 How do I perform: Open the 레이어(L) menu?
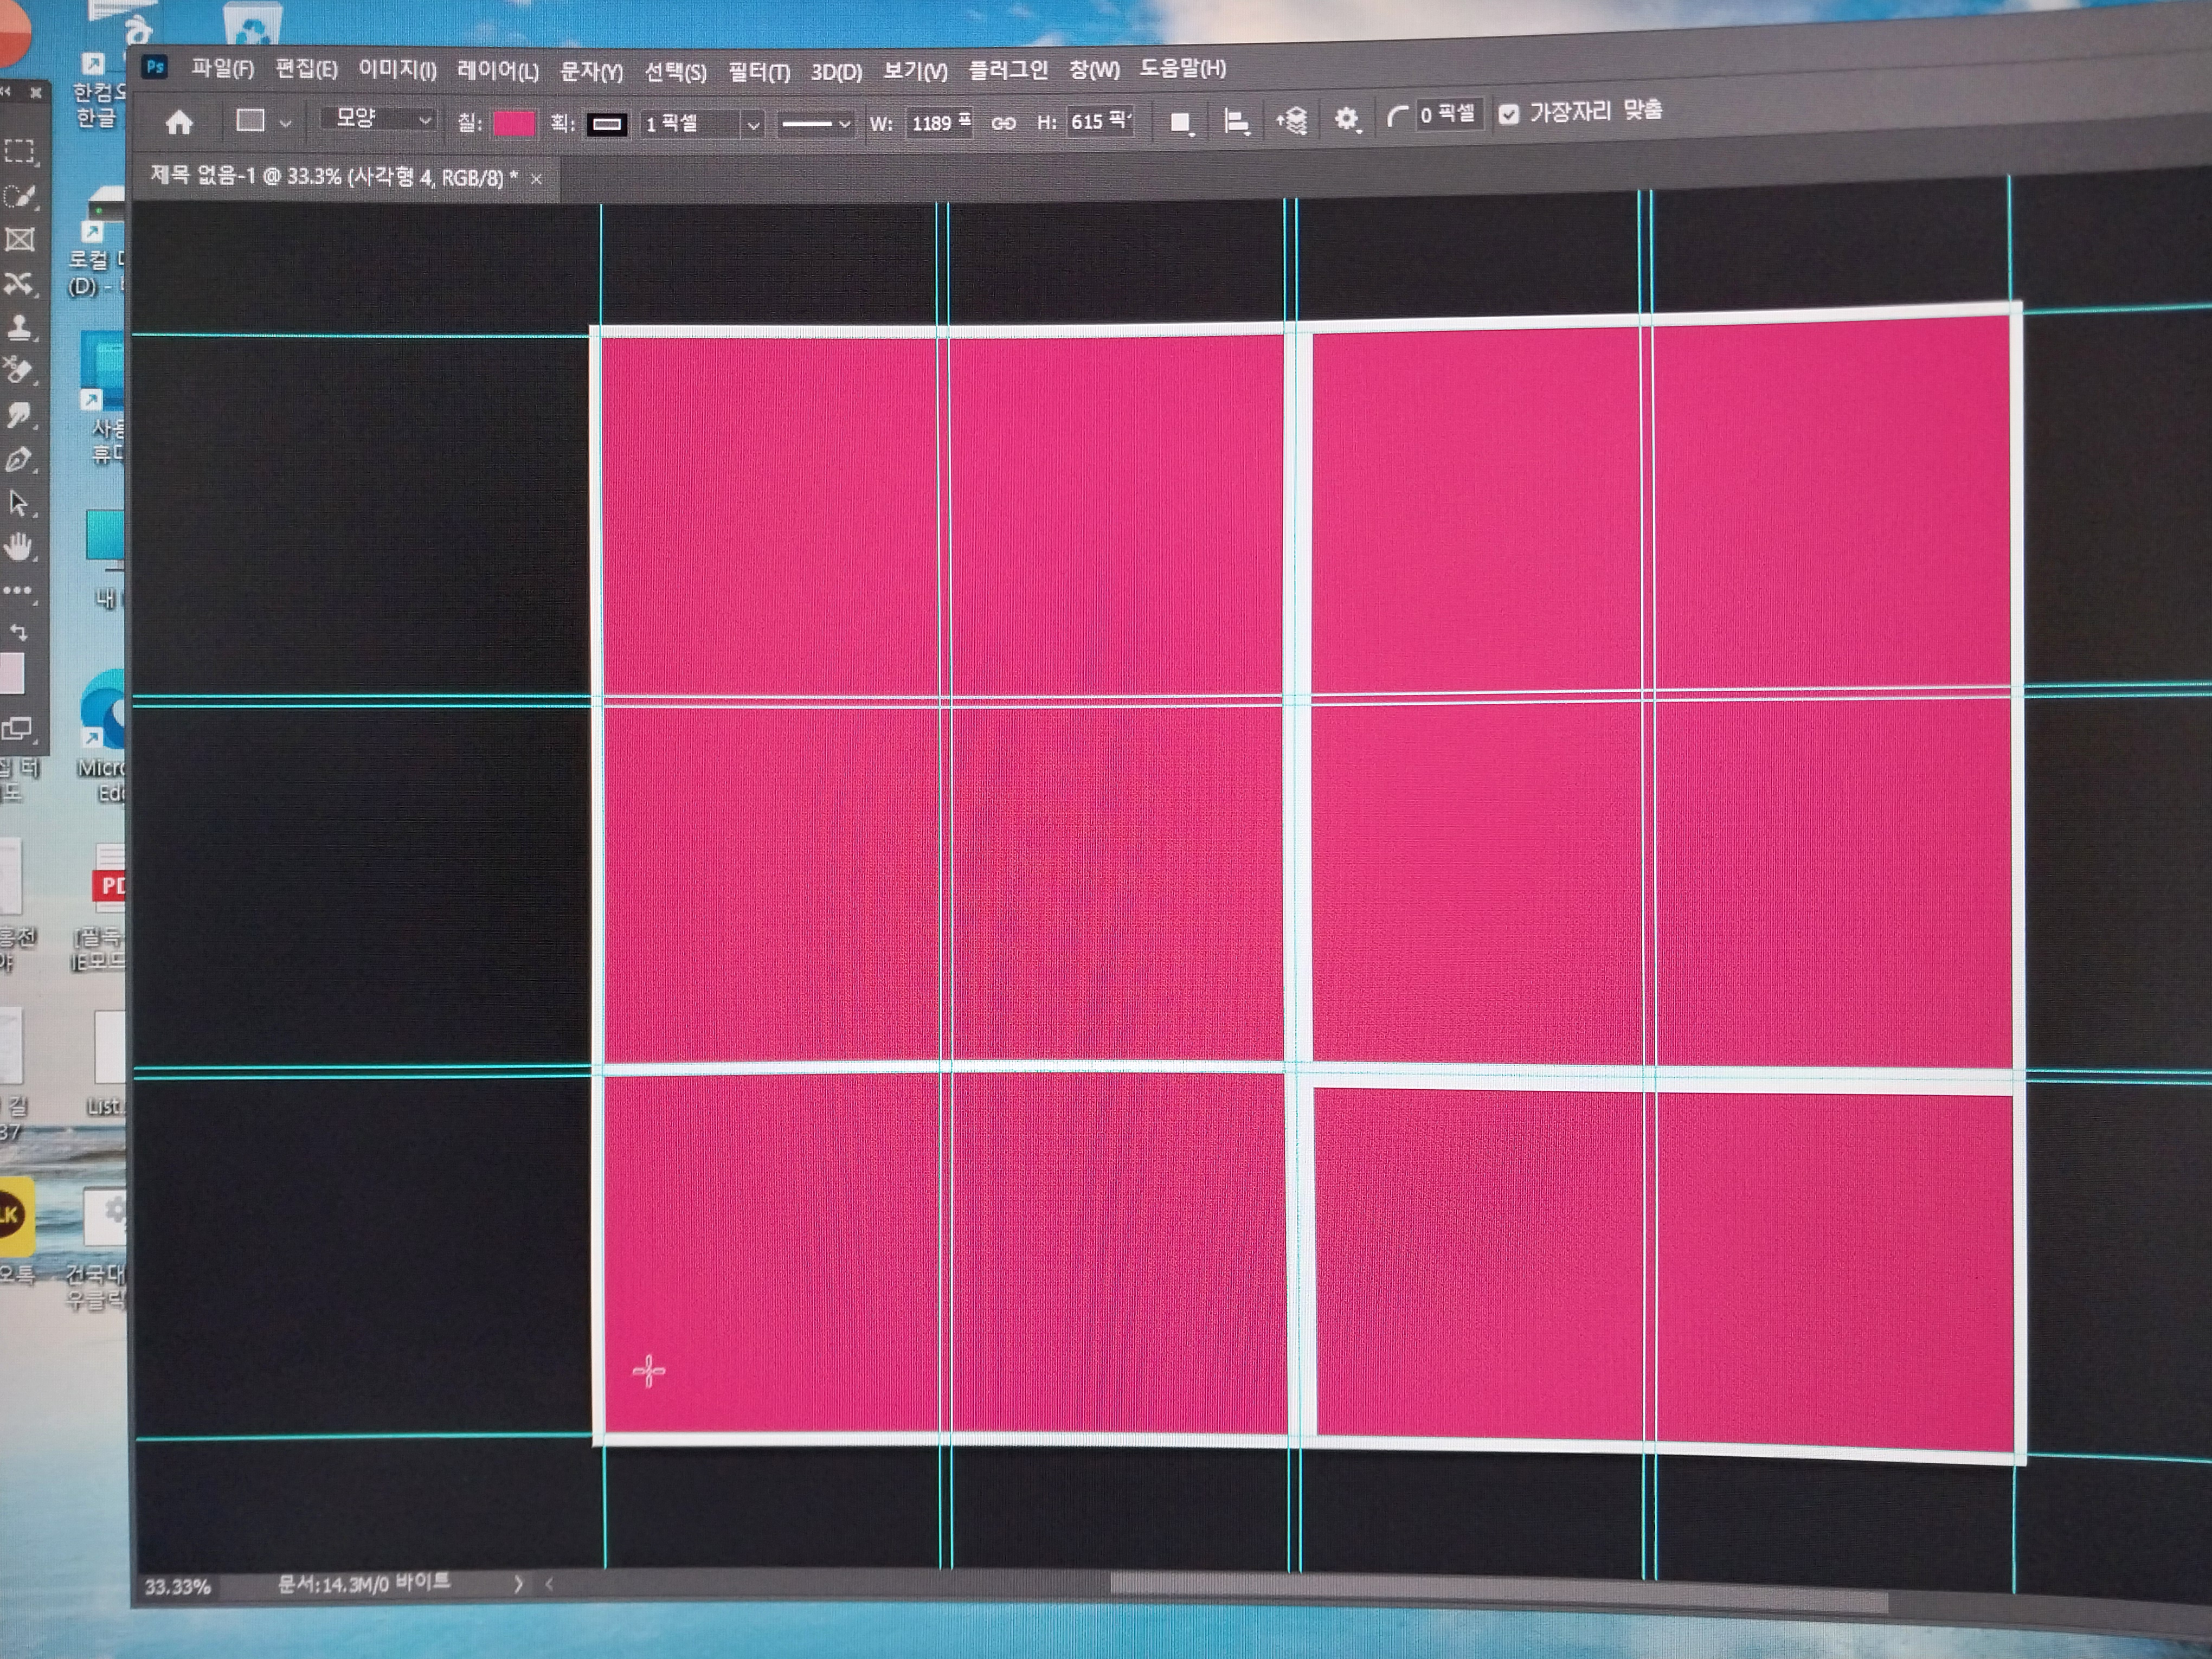point(497,71)
